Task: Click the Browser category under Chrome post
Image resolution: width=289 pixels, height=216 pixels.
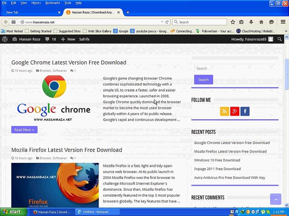Action: coord(45,71)
